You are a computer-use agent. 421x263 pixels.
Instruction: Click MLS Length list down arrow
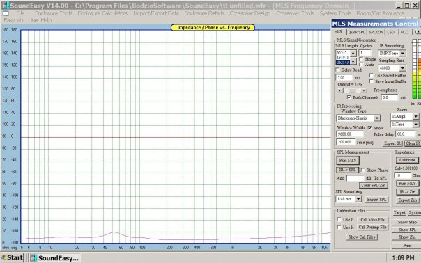[353, 62]
